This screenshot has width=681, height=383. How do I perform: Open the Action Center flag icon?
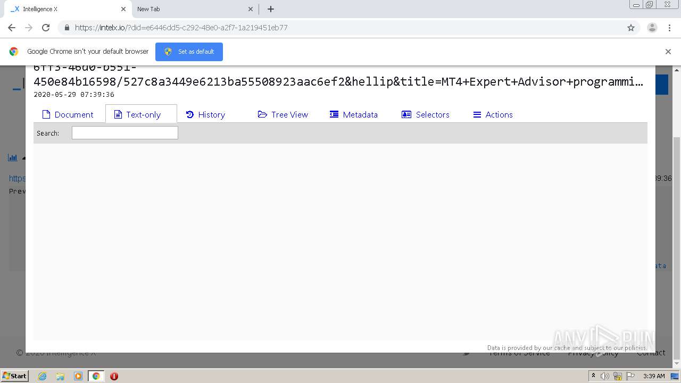(x=630, y=376)
